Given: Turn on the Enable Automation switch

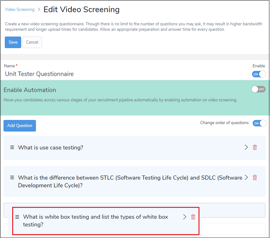Looking at the screenshot, I should coord(258,89).
